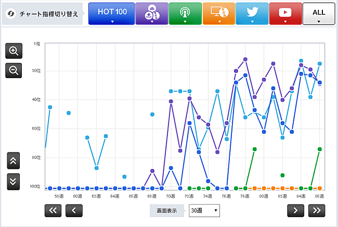Viewport: 338px width, 227px height.
Task: Click the purple peak point near week 78
Action: point(245,59)
